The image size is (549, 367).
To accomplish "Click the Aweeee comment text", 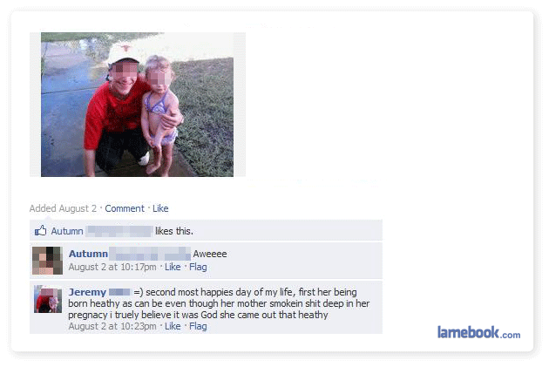I will 210,254.
